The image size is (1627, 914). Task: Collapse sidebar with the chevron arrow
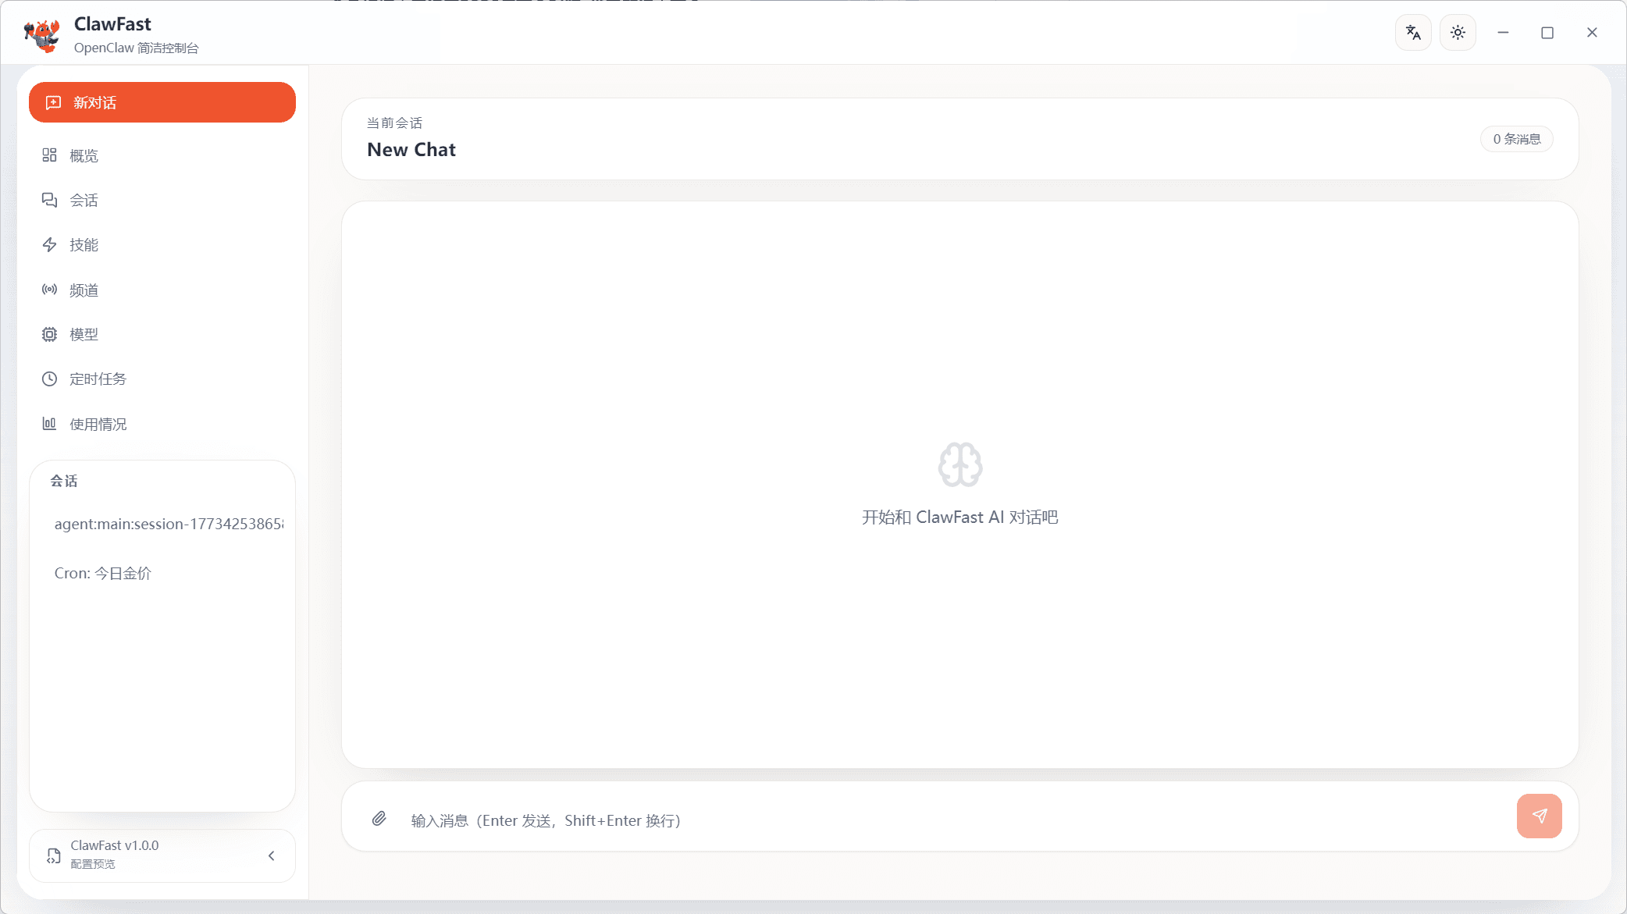(x=272, y=856)
